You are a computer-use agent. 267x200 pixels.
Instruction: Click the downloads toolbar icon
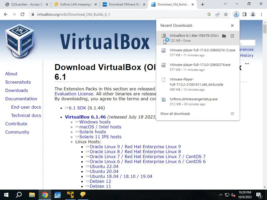[236, 15]
